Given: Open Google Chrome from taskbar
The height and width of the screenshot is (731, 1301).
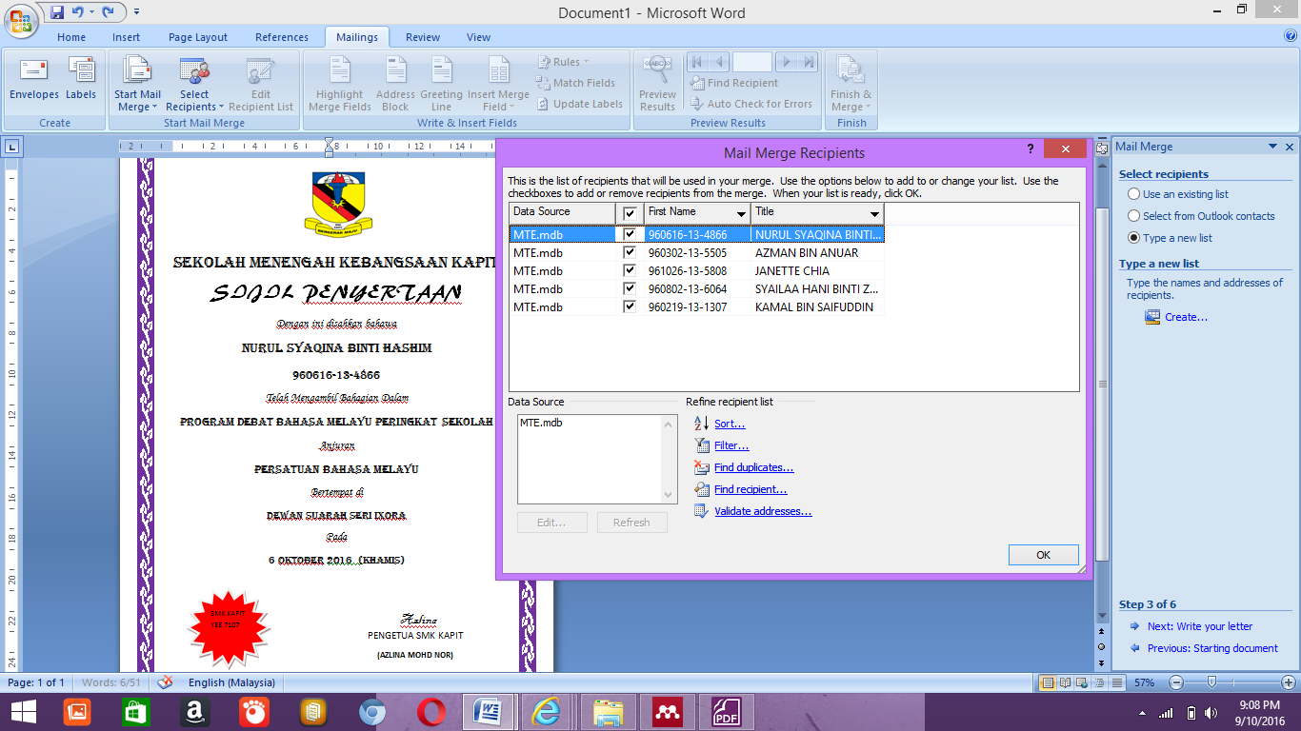Looking at the screenshot, I should [372, 712].
